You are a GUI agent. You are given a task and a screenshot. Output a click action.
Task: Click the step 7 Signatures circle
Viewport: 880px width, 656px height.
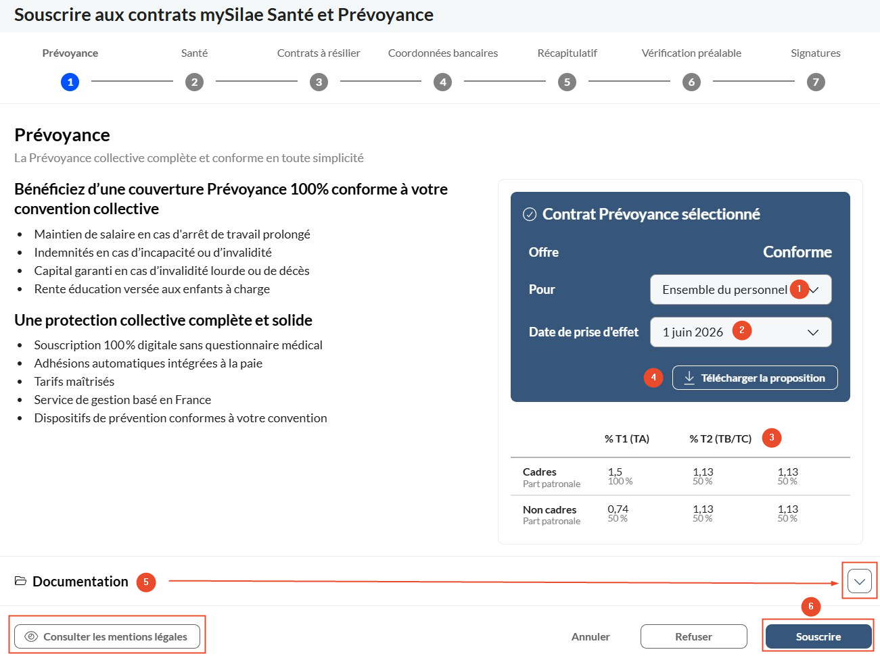[816, 82]
